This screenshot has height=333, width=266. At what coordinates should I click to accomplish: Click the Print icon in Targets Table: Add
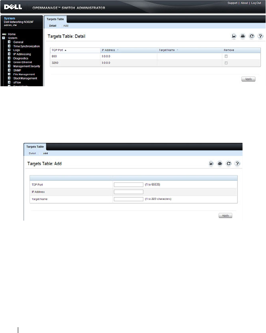[220, 163]
